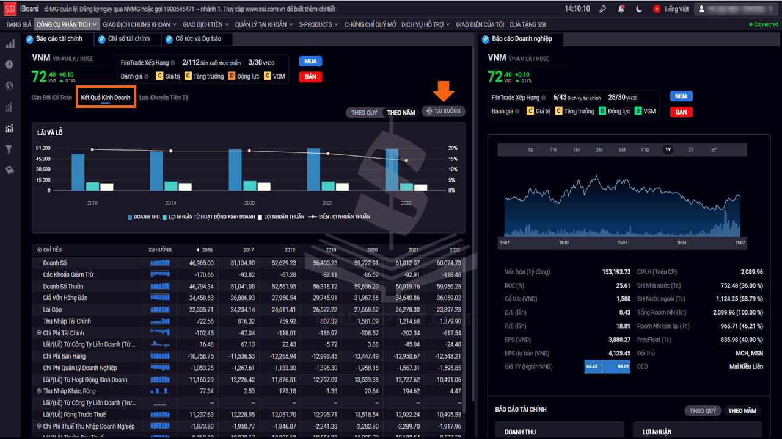Switch income statement to THEO QUÝ
Image resolution: width=782 pixels, height=439 pixels.
click(364, 112)
